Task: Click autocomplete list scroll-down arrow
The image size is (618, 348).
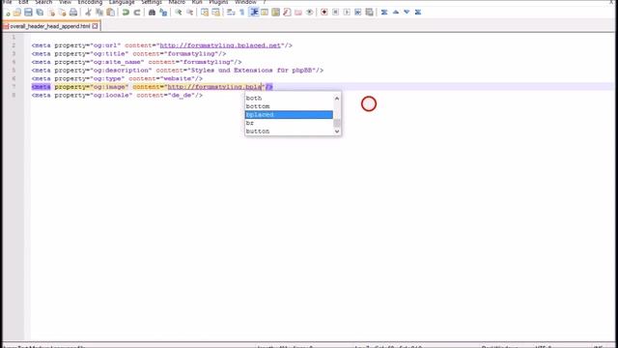Action: click(x=337, y=131)
